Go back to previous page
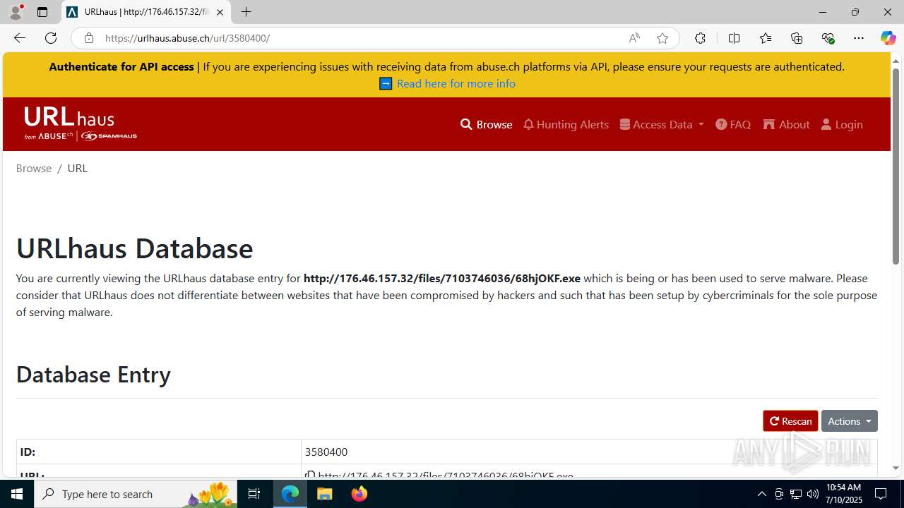 tap(20, 38)
